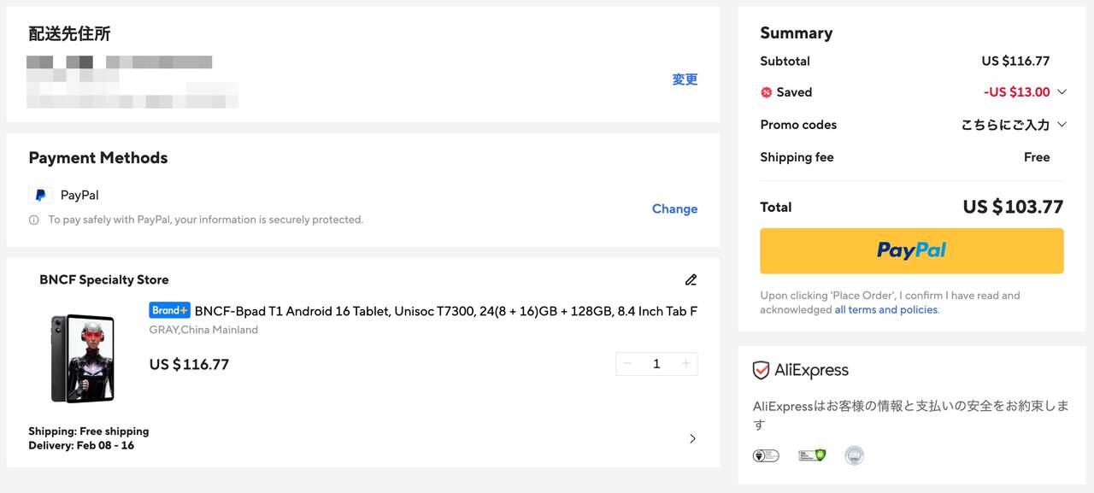Click the round blue certification seal badge
The height and width of the screenshot is (493, 1094).
[x=854, y=455]
